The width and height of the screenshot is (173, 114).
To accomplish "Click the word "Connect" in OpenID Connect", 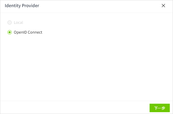I will pyautogui.click(x=35, y=33).
